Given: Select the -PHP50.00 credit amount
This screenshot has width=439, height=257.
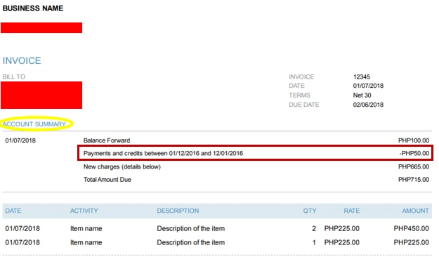Looking at the screenshot, I should (414, 153).
